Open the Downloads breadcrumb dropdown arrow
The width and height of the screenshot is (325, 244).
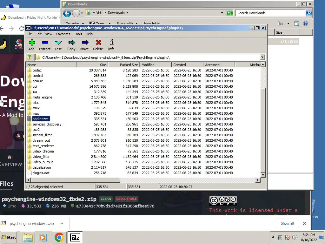[x=127, y=13]
